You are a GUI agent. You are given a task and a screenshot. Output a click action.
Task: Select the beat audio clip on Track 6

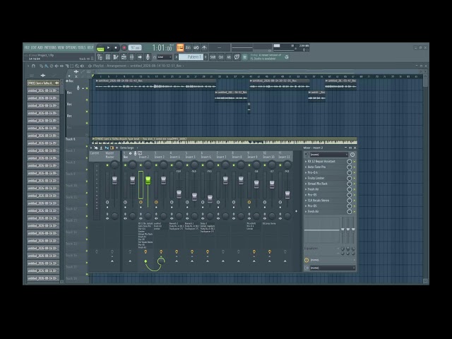[x=225, y=141]
